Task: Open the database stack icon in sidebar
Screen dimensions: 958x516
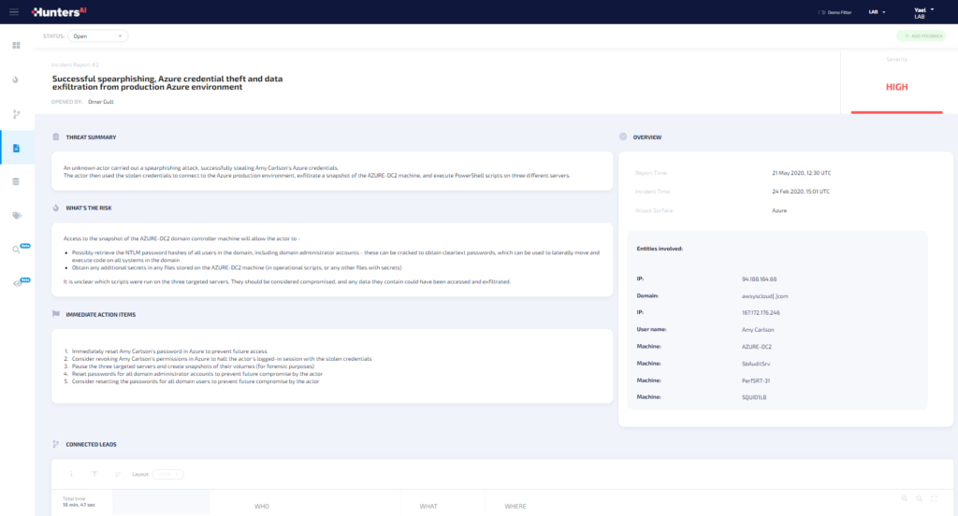Action: pos(16,181)
